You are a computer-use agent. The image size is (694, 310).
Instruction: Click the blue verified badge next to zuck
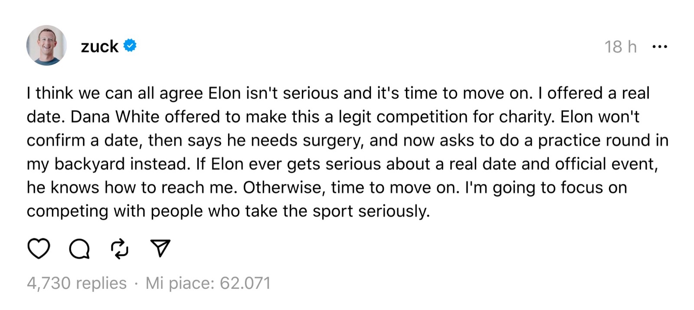click(x=130, y=45)
